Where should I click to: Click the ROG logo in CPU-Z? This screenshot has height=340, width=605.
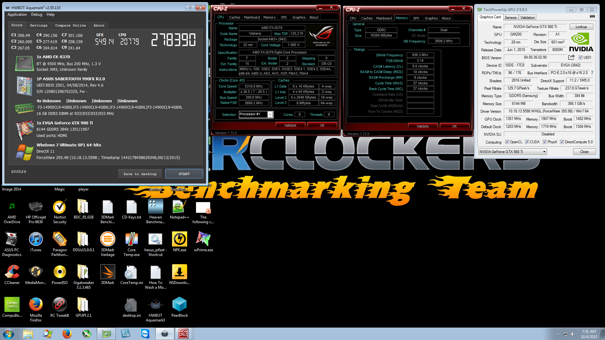[x=321, y=36]
